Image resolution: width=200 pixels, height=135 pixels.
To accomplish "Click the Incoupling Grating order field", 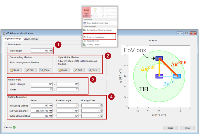I will point(91,105).
